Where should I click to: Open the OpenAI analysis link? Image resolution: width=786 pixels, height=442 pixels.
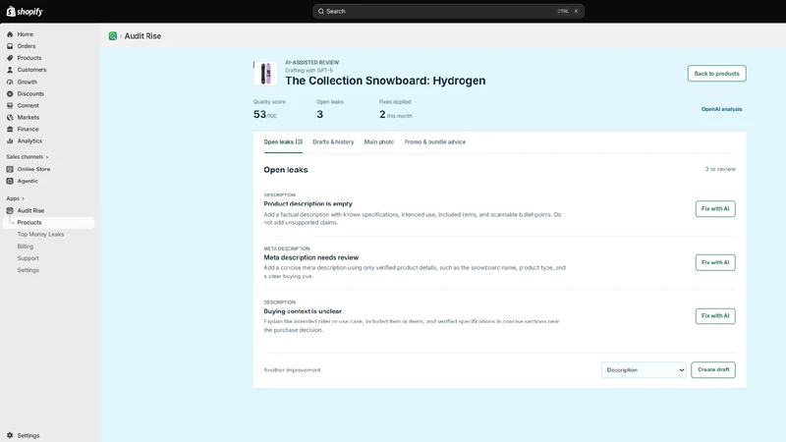tap(722, 109)
